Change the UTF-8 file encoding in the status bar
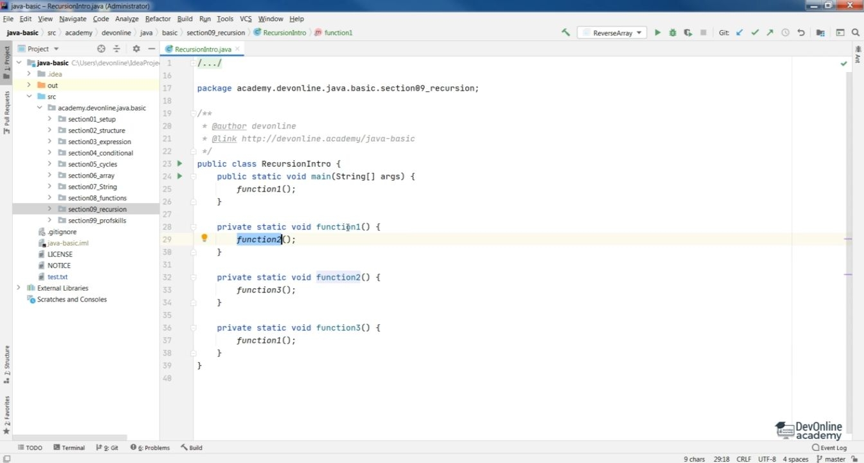The image size is (864, 463). 767,459
